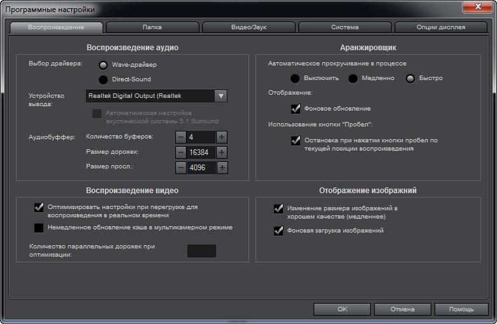This screenshot has width=497, height=324.
Task: Set auto-scroll to Выключить
Action: [x=295, y=79]
